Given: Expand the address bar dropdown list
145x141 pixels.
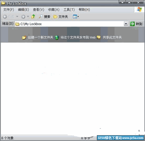Looking at the screenshot, I should (126, 24).
